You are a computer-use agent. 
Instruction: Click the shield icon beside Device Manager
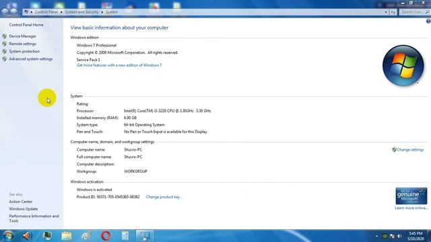(5, 36)
